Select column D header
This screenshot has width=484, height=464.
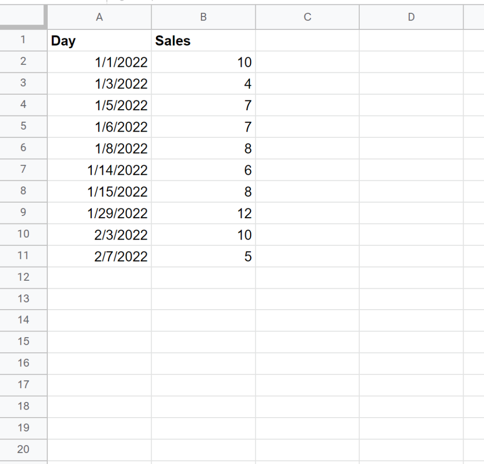tap(412, 17)
